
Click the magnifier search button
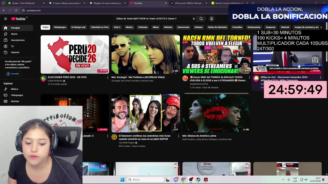click(201, 19)
